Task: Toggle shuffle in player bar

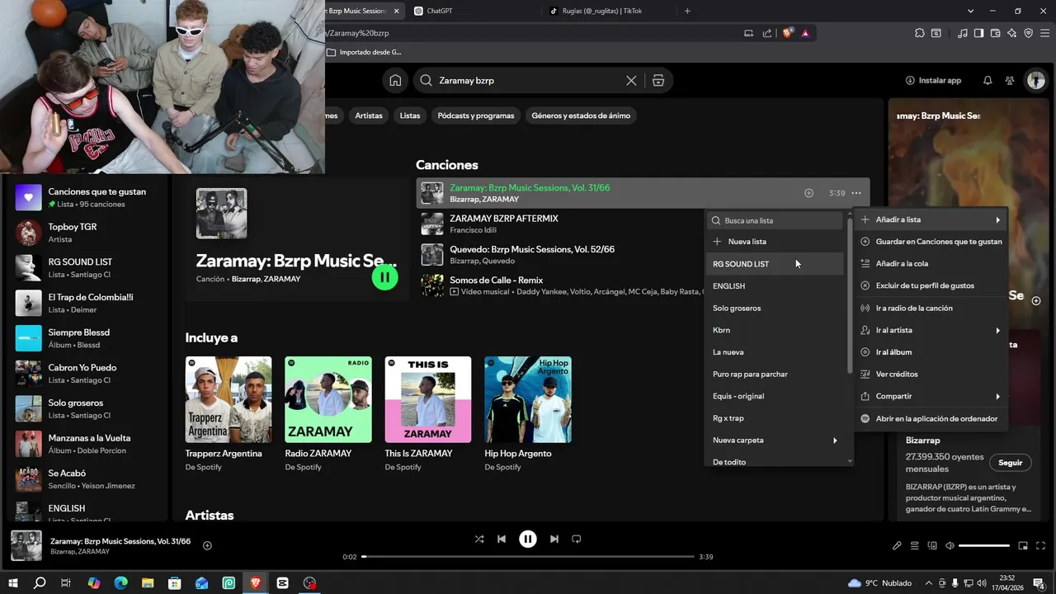Action: [x=479, y=539]
